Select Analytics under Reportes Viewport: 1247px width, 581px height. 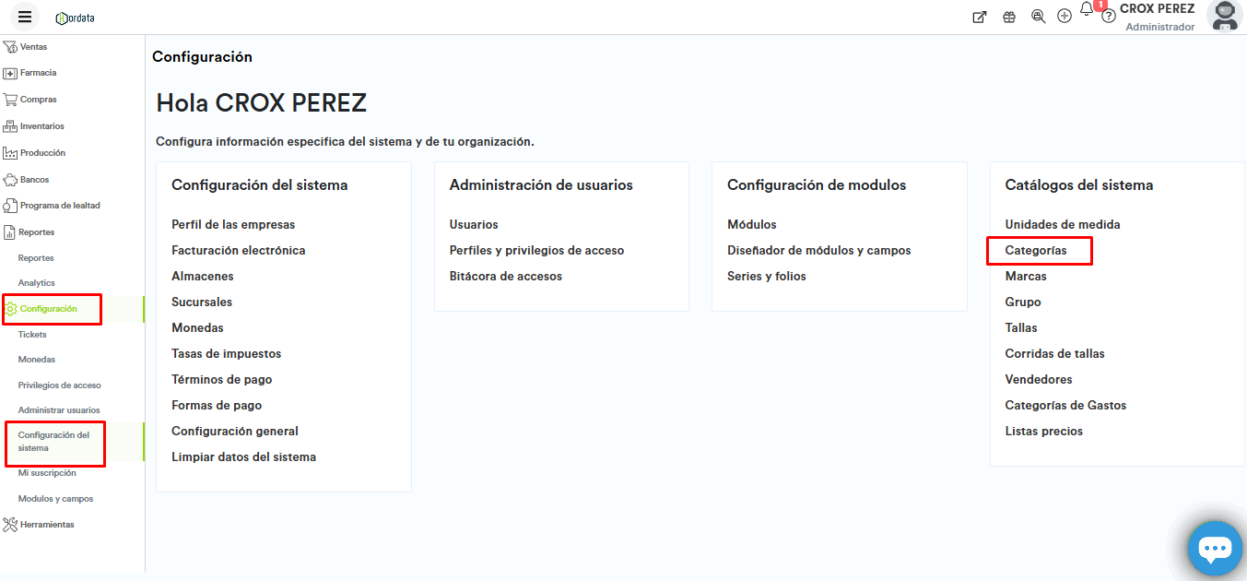pos(37,283)
